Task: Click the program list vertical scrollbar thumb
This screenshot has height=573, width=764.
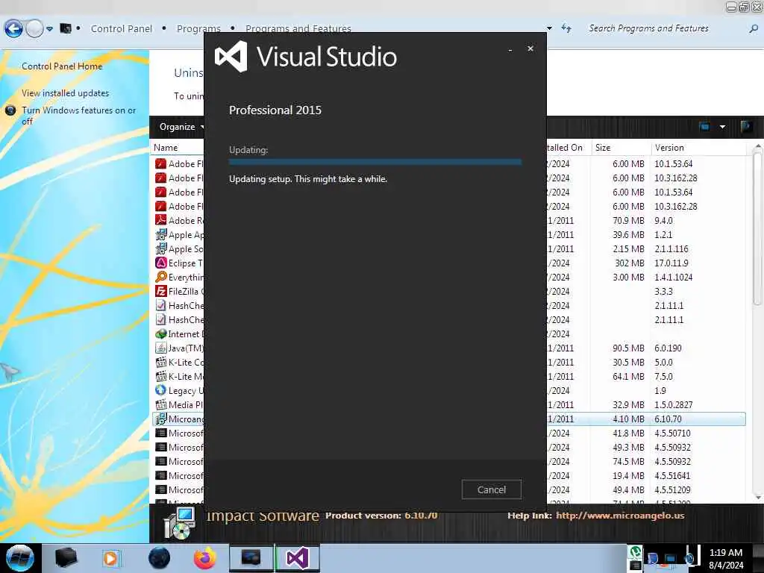Action: click(758, 228)
